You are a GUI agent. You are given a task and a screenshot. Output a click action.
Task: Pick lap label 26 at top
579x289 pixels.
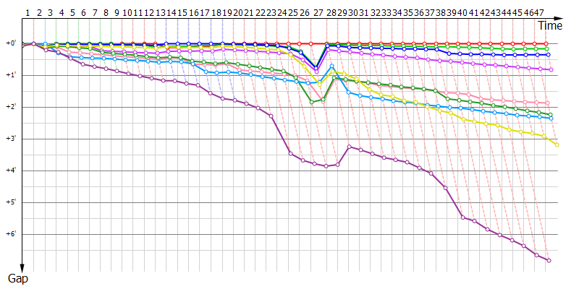click(305, 13)
